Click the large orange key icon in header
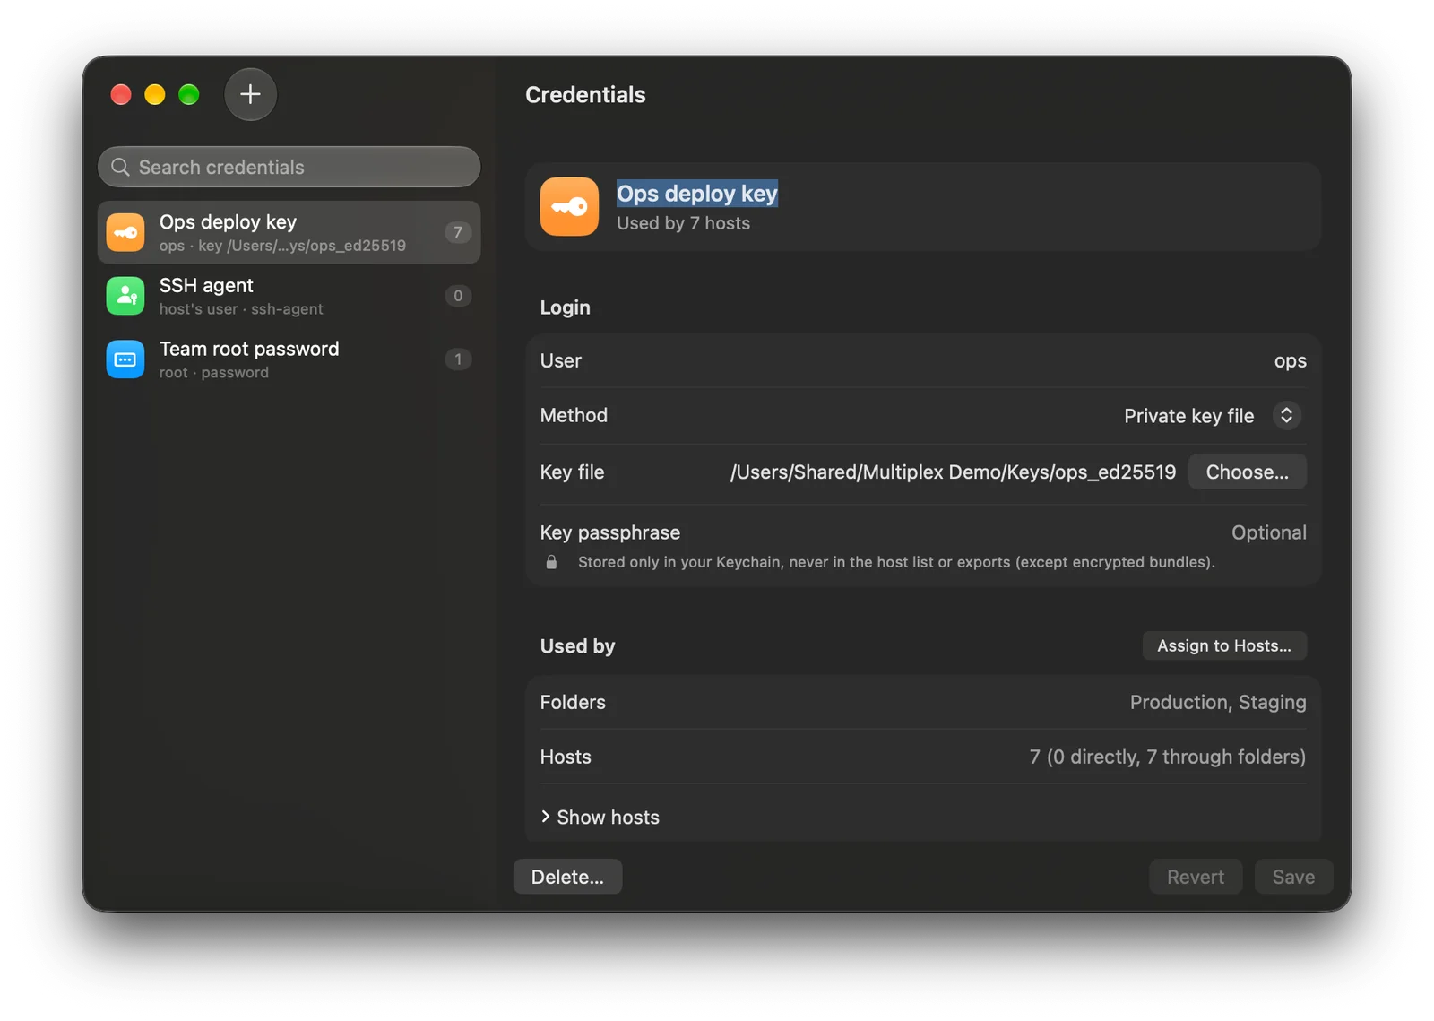Viewport: 1434px width, 1021px height. click(x=569, y=206)
